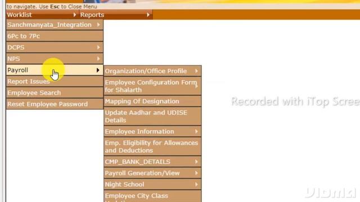
Task: Expand CMP_BANK_DETAILS arrow
Action: [x=196, y=162]
